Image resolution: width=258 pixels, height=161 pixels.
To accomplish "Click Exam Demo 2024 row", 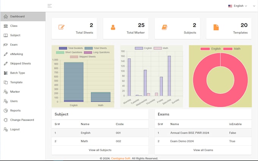I will click(203, 141).
